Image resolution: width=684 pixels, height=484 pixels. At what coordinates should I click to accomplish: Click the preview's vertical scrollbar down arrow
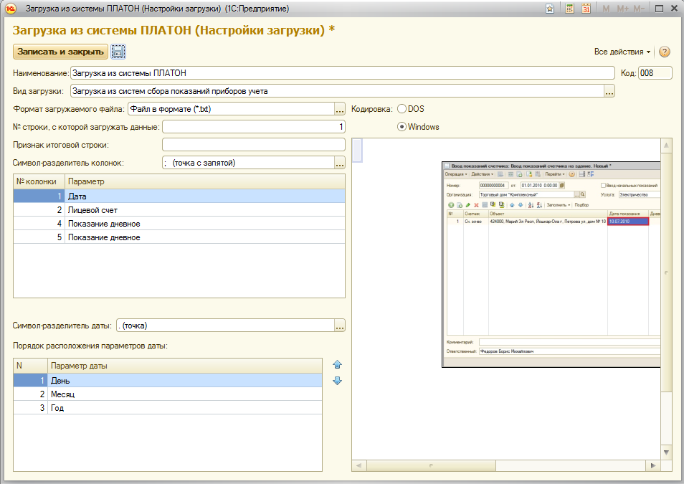(666, 452)
